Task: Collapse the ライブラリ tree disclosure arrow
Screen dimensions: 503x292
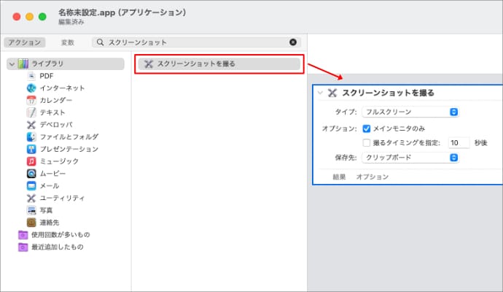Action: (11, 64)
